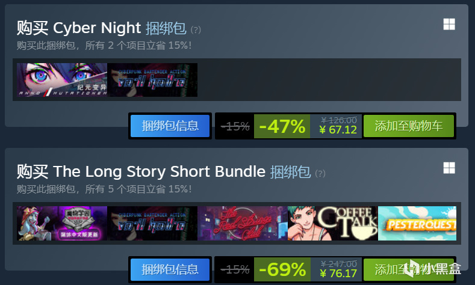Viewport: 475px width, 285px height.
Task: Open the first game thumbnail in Long Story Short bundle
Action: pos(62,224)
